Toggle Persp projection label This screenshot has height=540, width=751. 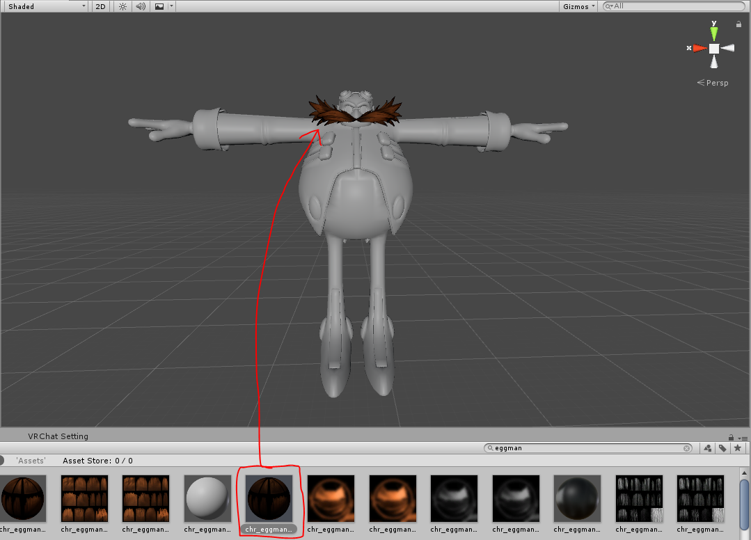pos(713,83)
